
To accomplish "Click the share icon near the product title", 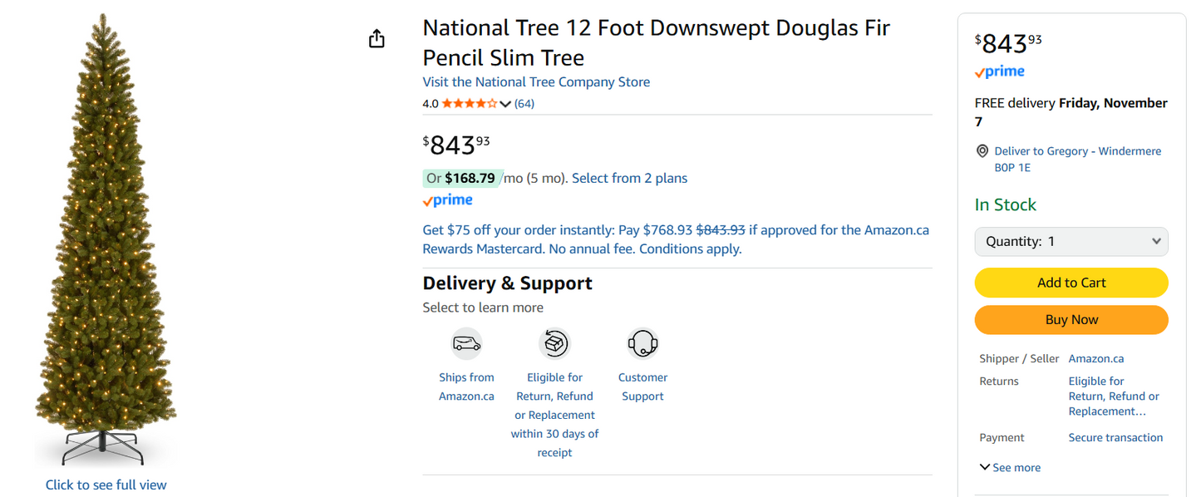I will click(376, 38).
